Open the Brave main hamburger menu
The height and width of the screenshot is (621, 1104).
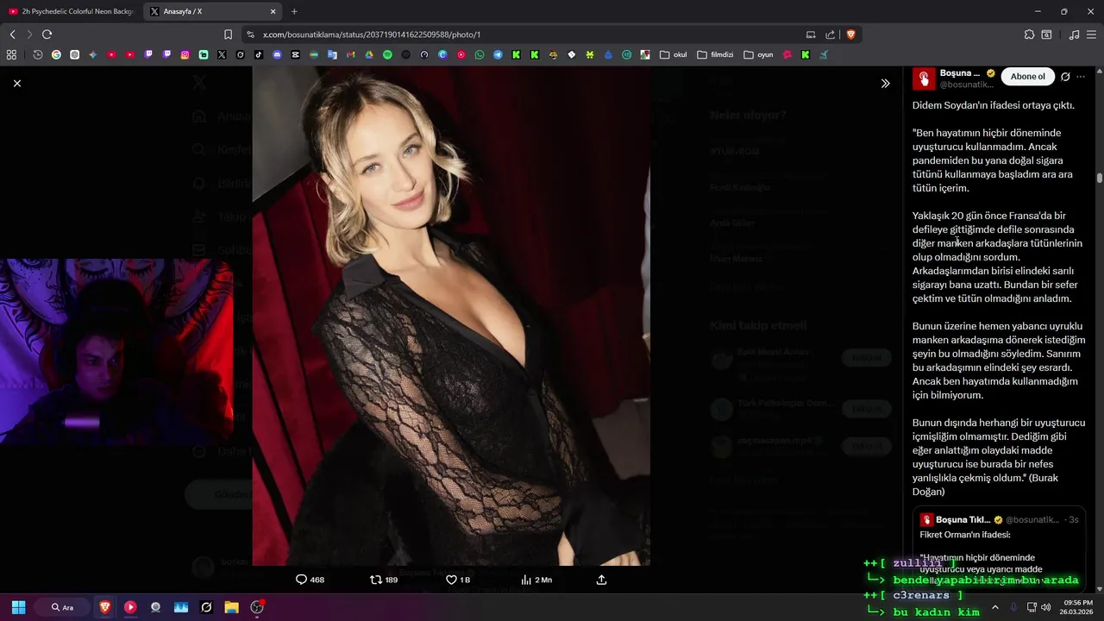point(1092,34)
